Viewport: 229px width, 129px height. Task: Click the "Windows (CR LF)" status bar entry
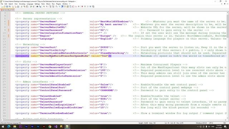[x=201, y=123]
